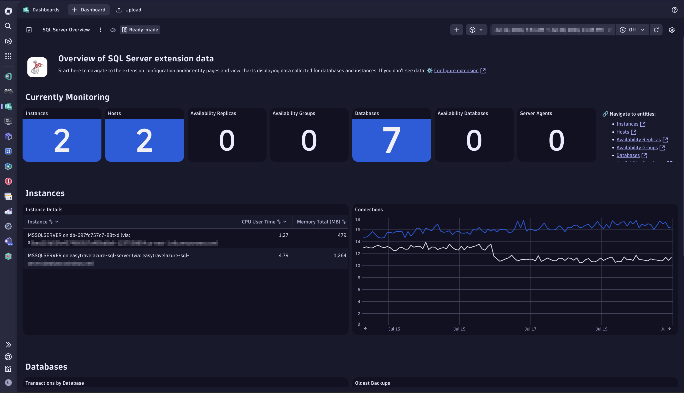Open the CPU User Time column chevron

285,222
